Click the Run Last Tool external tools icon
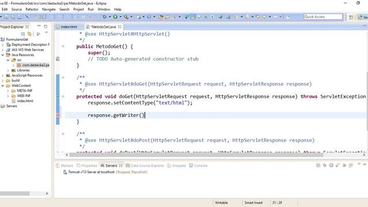This screenshot has height=207, width=368. point(126,17)
